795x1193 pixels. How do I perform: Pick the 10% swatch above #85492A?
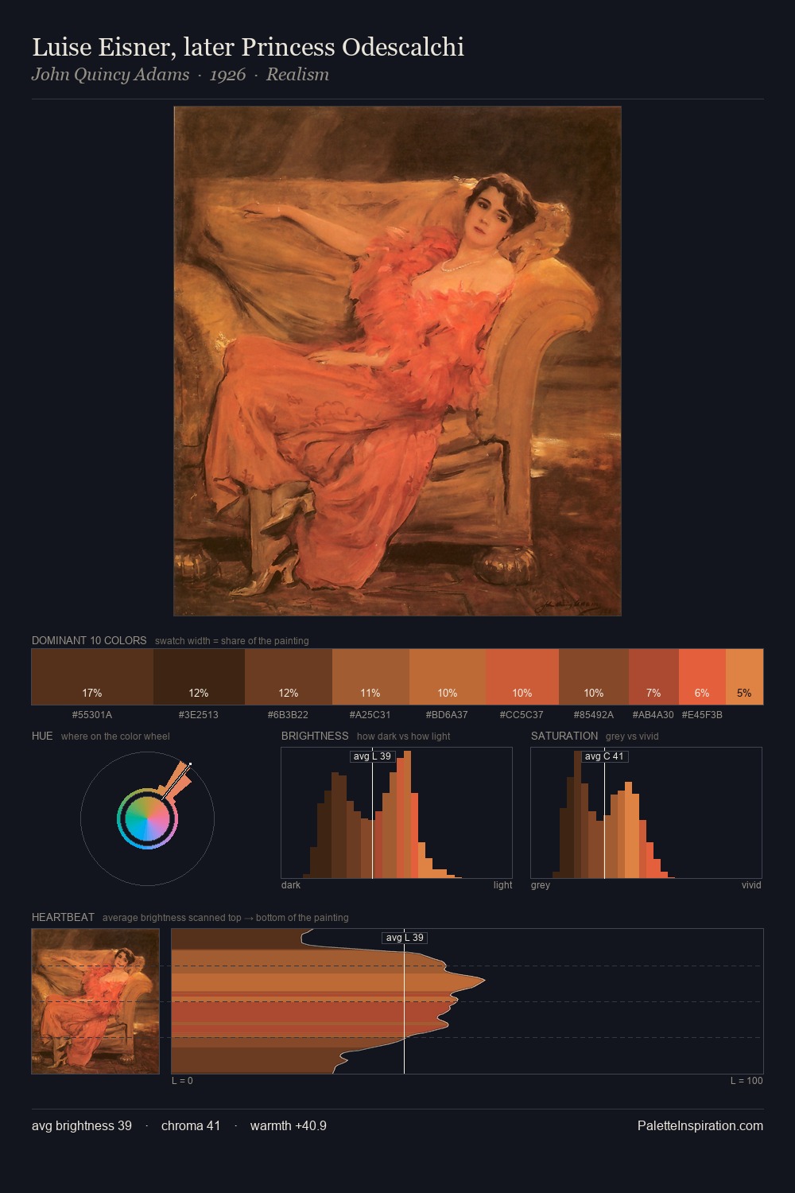click(594, 677)
